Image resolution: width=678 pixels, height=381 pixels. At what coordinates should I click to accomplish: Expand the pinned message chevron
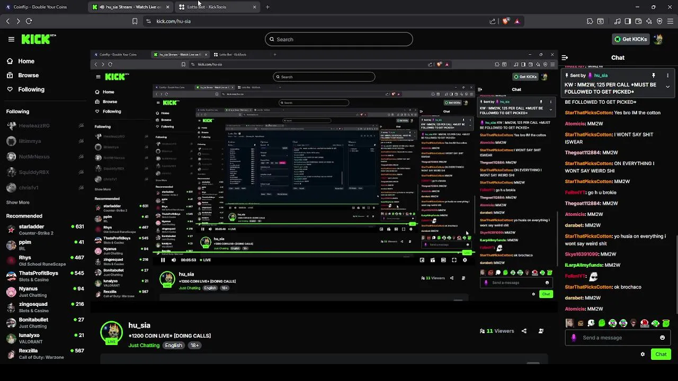pos(667,87)
